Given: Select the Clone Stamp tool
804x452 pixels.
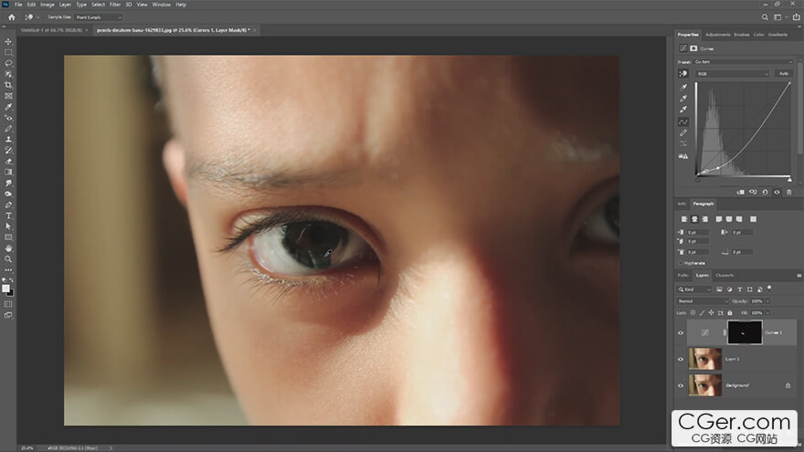Looking at the screenshot, I should pos(8,140).
